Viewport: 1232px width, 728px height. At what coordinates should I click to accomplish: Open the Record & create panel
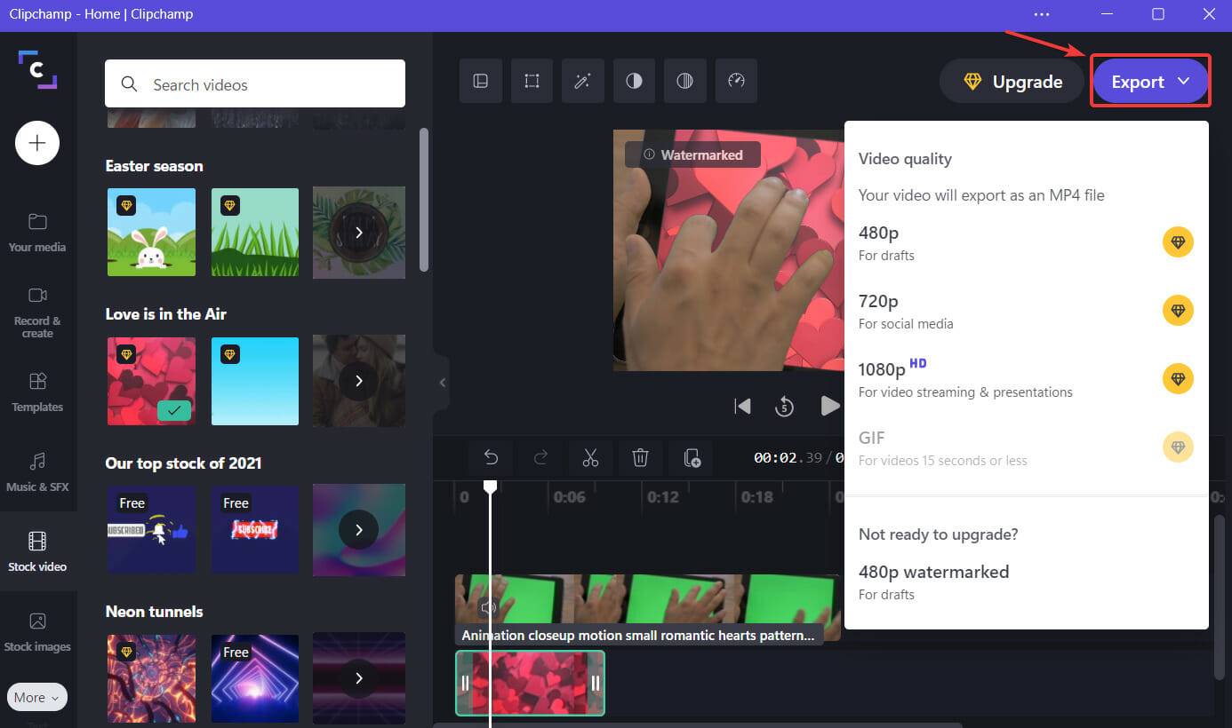click(x=37, y=313)
